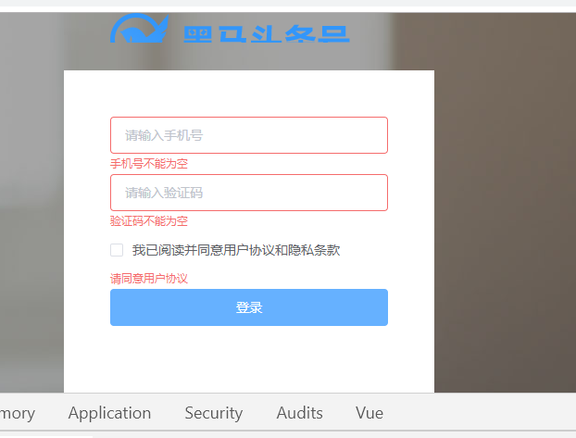Click the gray blurred background left of card
This screenshot has width=576, height=438.
click(31, 202)
